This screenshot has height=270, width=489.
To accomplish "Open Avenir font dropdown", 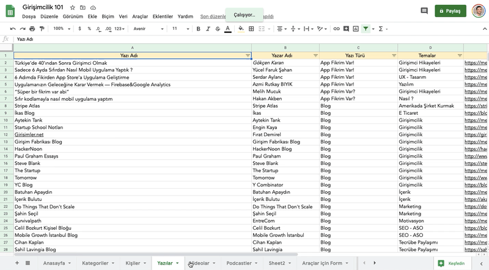I will (x=149, y=29).
